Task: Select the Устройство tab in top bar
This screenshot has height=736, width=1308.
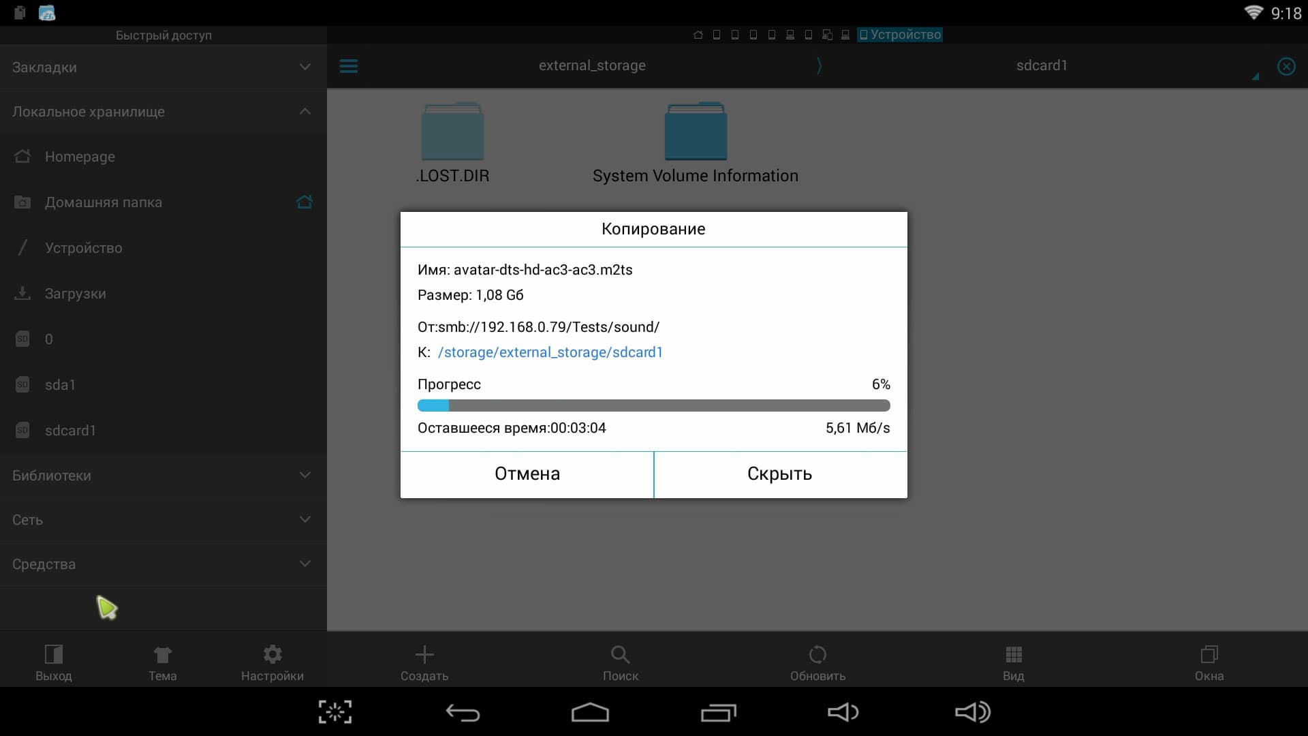Action: click(900, 35)
